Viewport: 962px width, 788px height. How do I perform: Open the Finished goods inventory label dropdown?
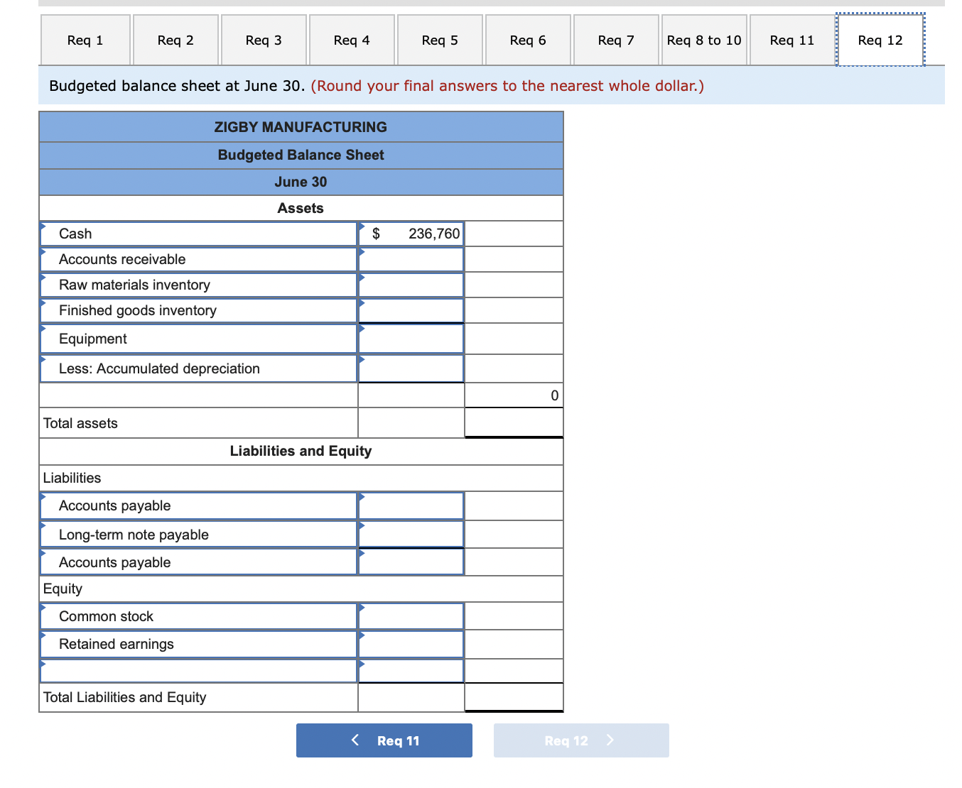point(198,310)
